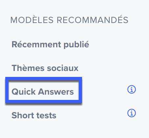Show details via the Short tests info icon

click(132, 113)
